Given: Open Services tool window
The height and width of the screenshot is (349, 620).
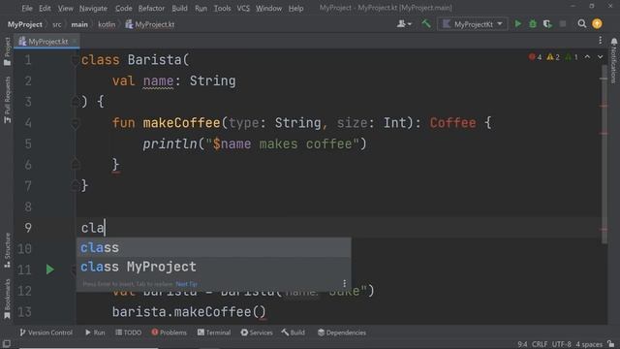Looking at the screenshot, I should (x=257, y=333).
